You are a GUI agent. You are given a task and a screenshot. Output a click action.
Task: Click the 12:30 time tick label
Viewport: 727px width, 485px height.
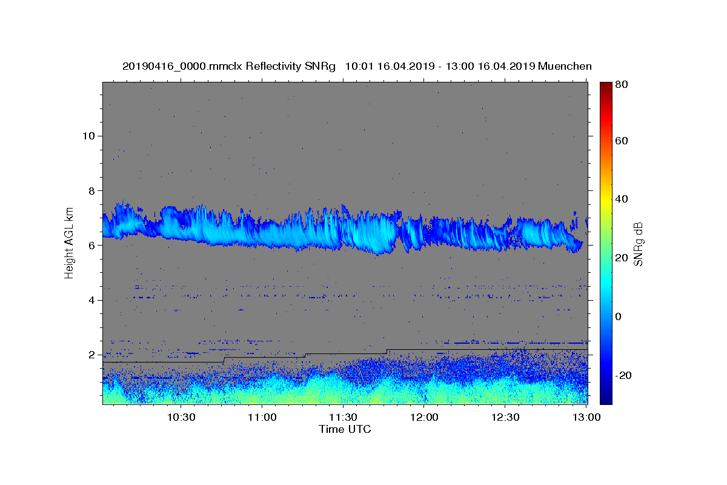click(x=505, y=417)
